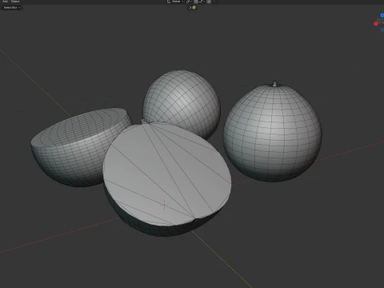The image size is (384, 288).
Task: Open the snapping options dropdown
Action: [202, 2]
